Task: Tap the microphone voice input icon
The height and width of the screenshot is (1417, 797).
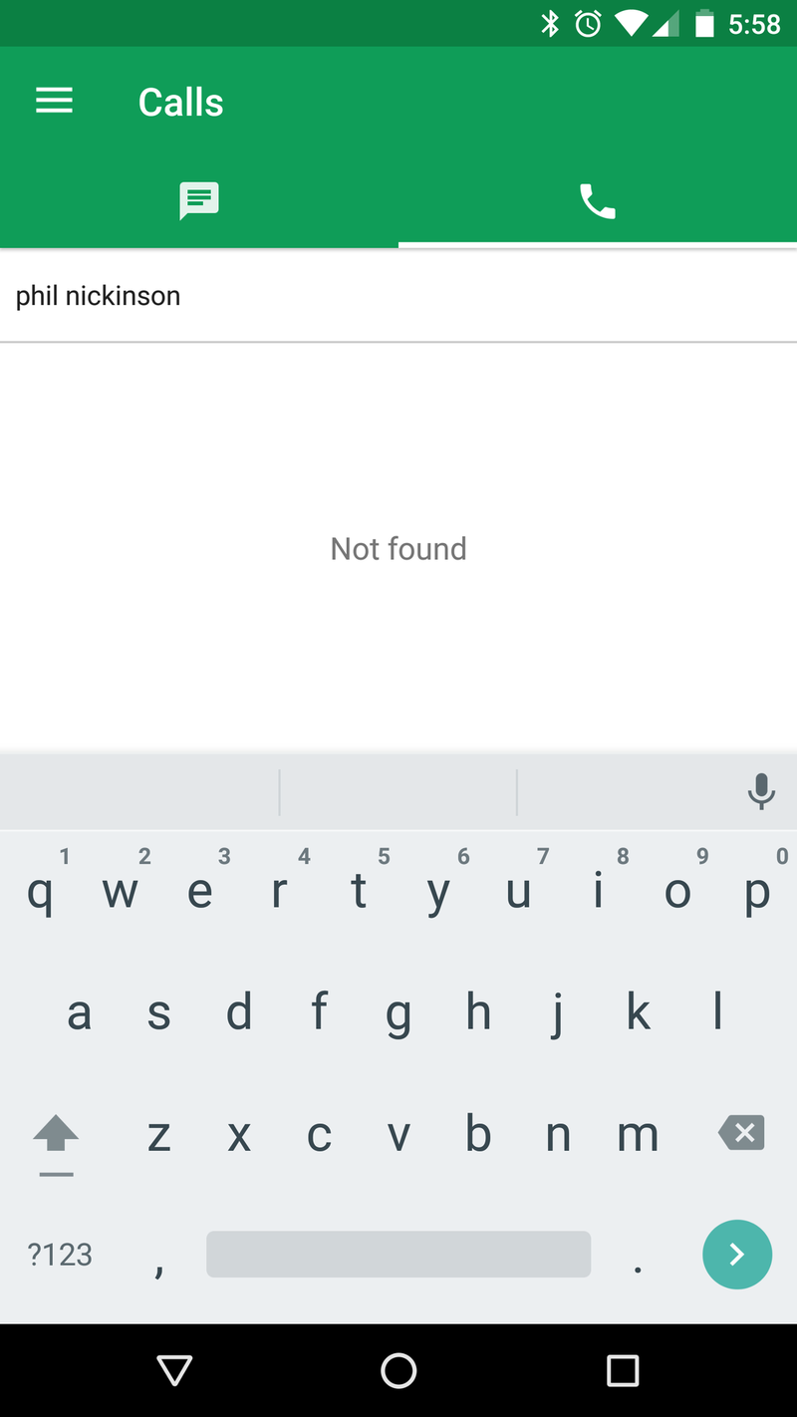Action: pos(761,791)
